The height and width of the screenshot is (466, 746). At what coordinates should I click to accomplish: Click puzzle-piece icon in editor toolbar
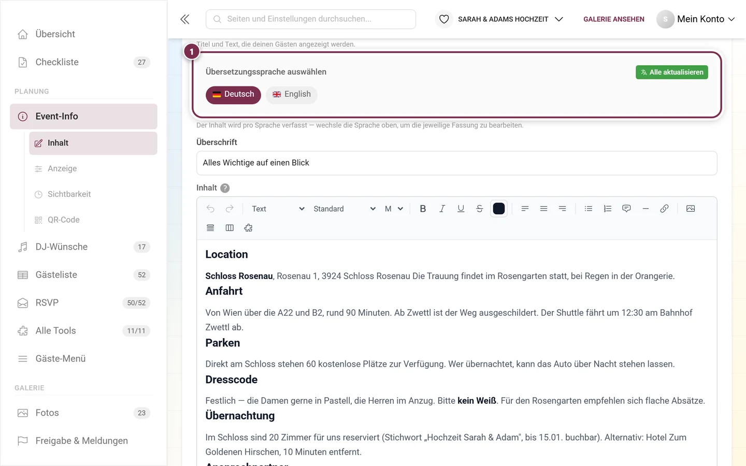(x=248, y=228)
